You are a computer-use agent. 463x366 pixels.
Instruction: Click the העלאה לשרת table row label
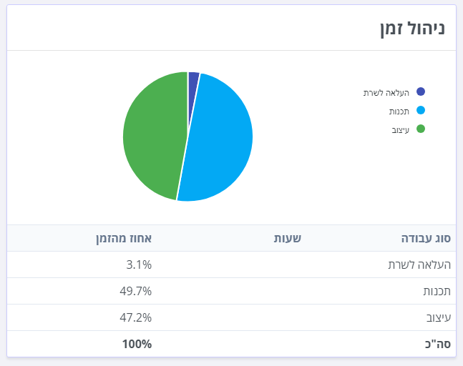click(419, 264)
